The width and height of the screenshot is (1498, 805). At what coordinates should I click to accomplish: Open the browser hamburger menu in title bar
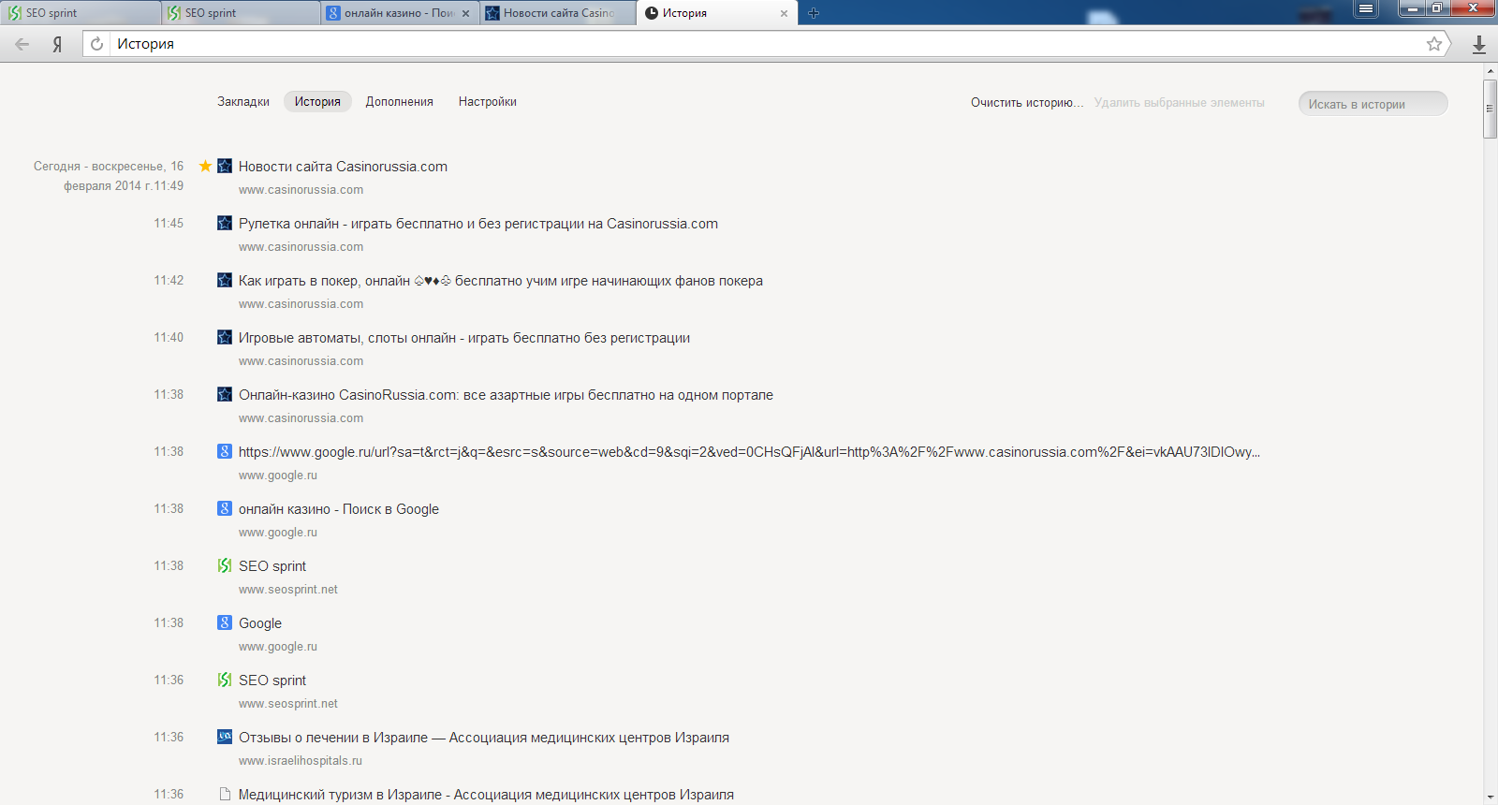(x=1366, y=8)
